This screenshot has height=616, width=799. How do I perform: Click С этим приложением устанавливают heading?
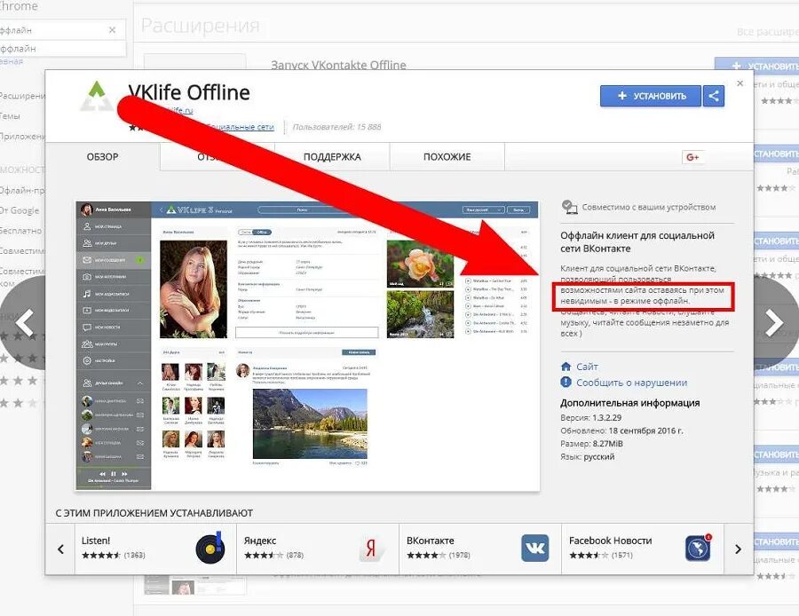point(154,513)
